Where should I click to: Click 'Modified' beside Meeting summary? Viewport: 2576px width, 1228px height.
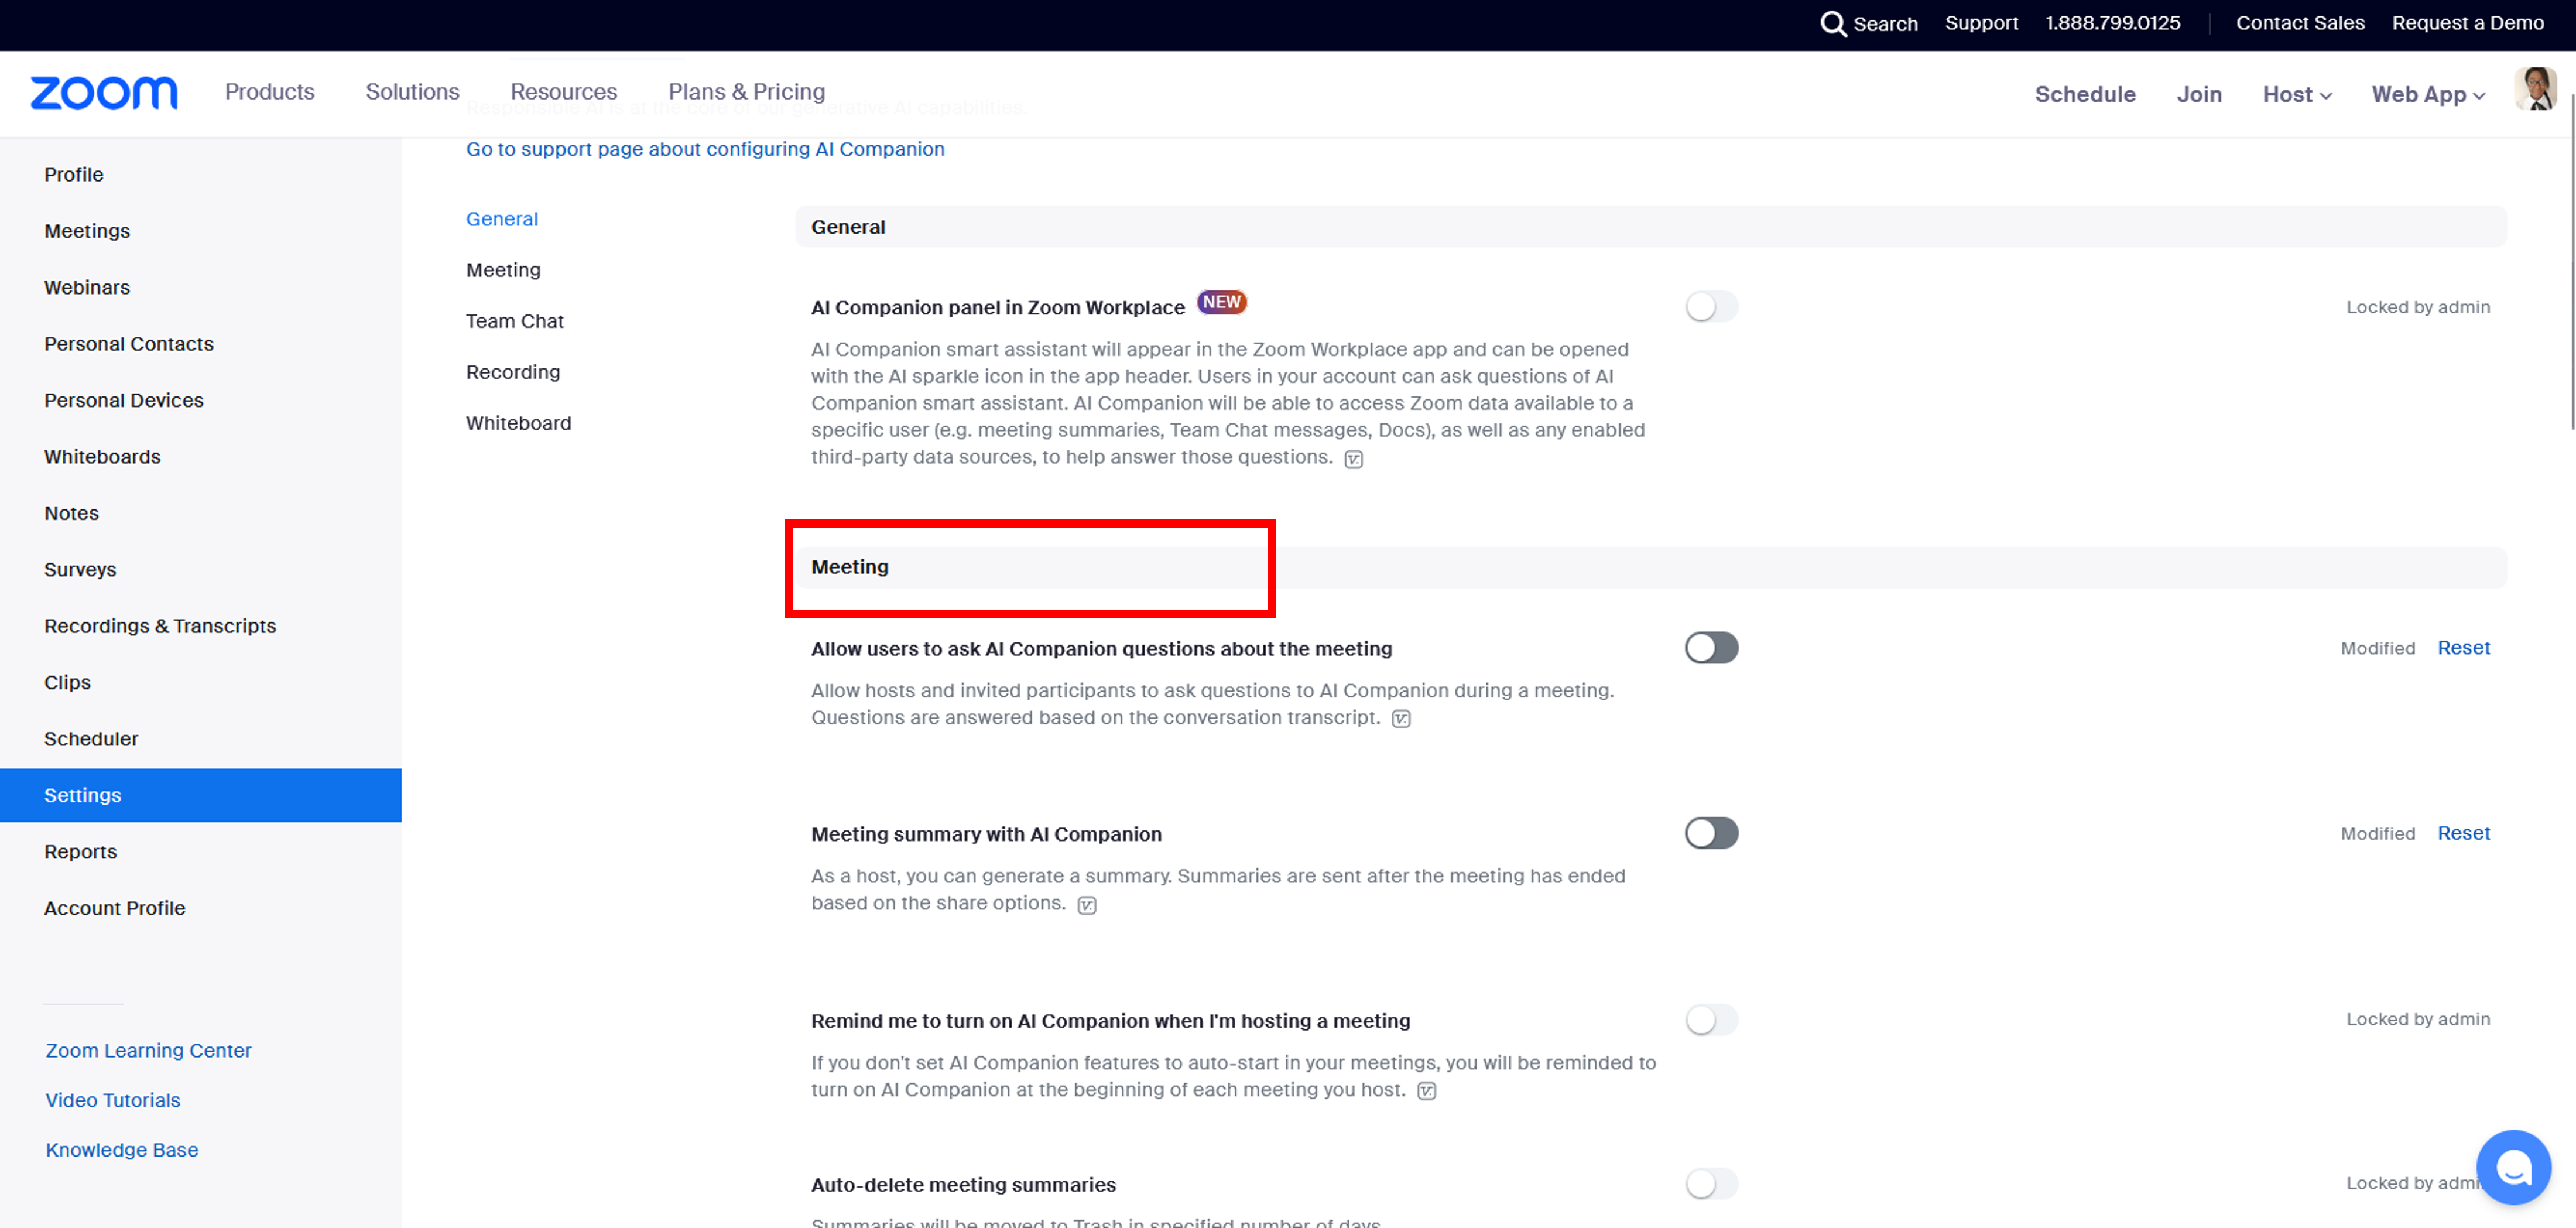[2377, 833]
